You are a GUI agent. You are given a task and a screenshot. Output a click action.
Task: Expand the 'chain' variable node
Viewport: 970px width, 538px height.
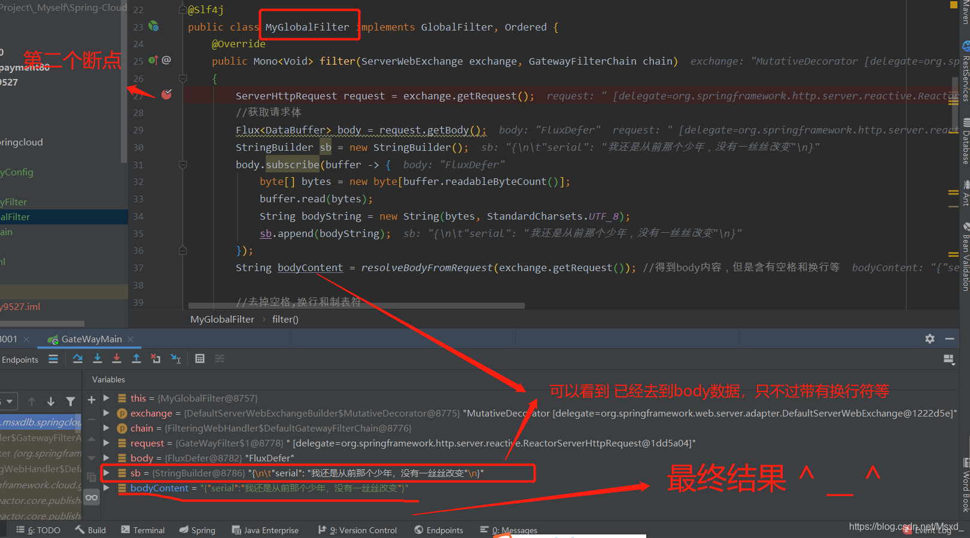click(x=107, y=428)
